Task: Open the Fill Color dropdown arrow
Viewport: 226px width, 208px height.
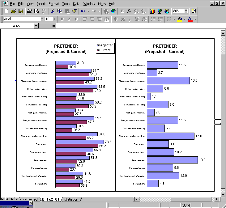Action: point(185,19)
